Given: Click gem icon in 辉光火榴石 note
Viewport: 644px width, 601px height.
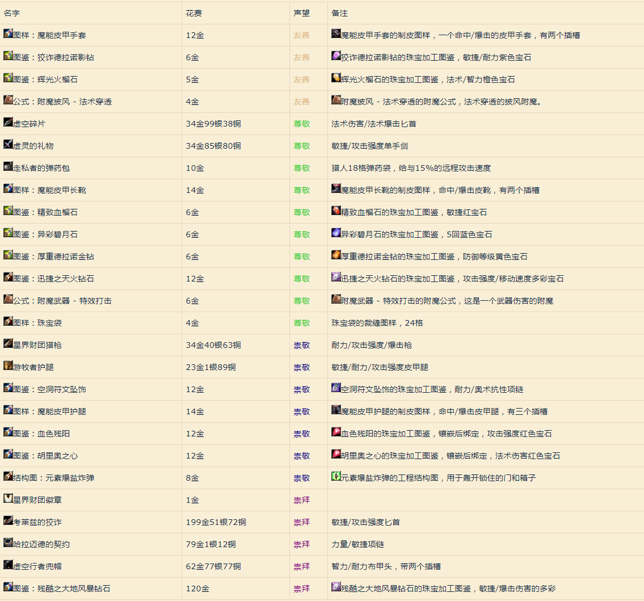Looking at the screenshot, I should [336, 78].
